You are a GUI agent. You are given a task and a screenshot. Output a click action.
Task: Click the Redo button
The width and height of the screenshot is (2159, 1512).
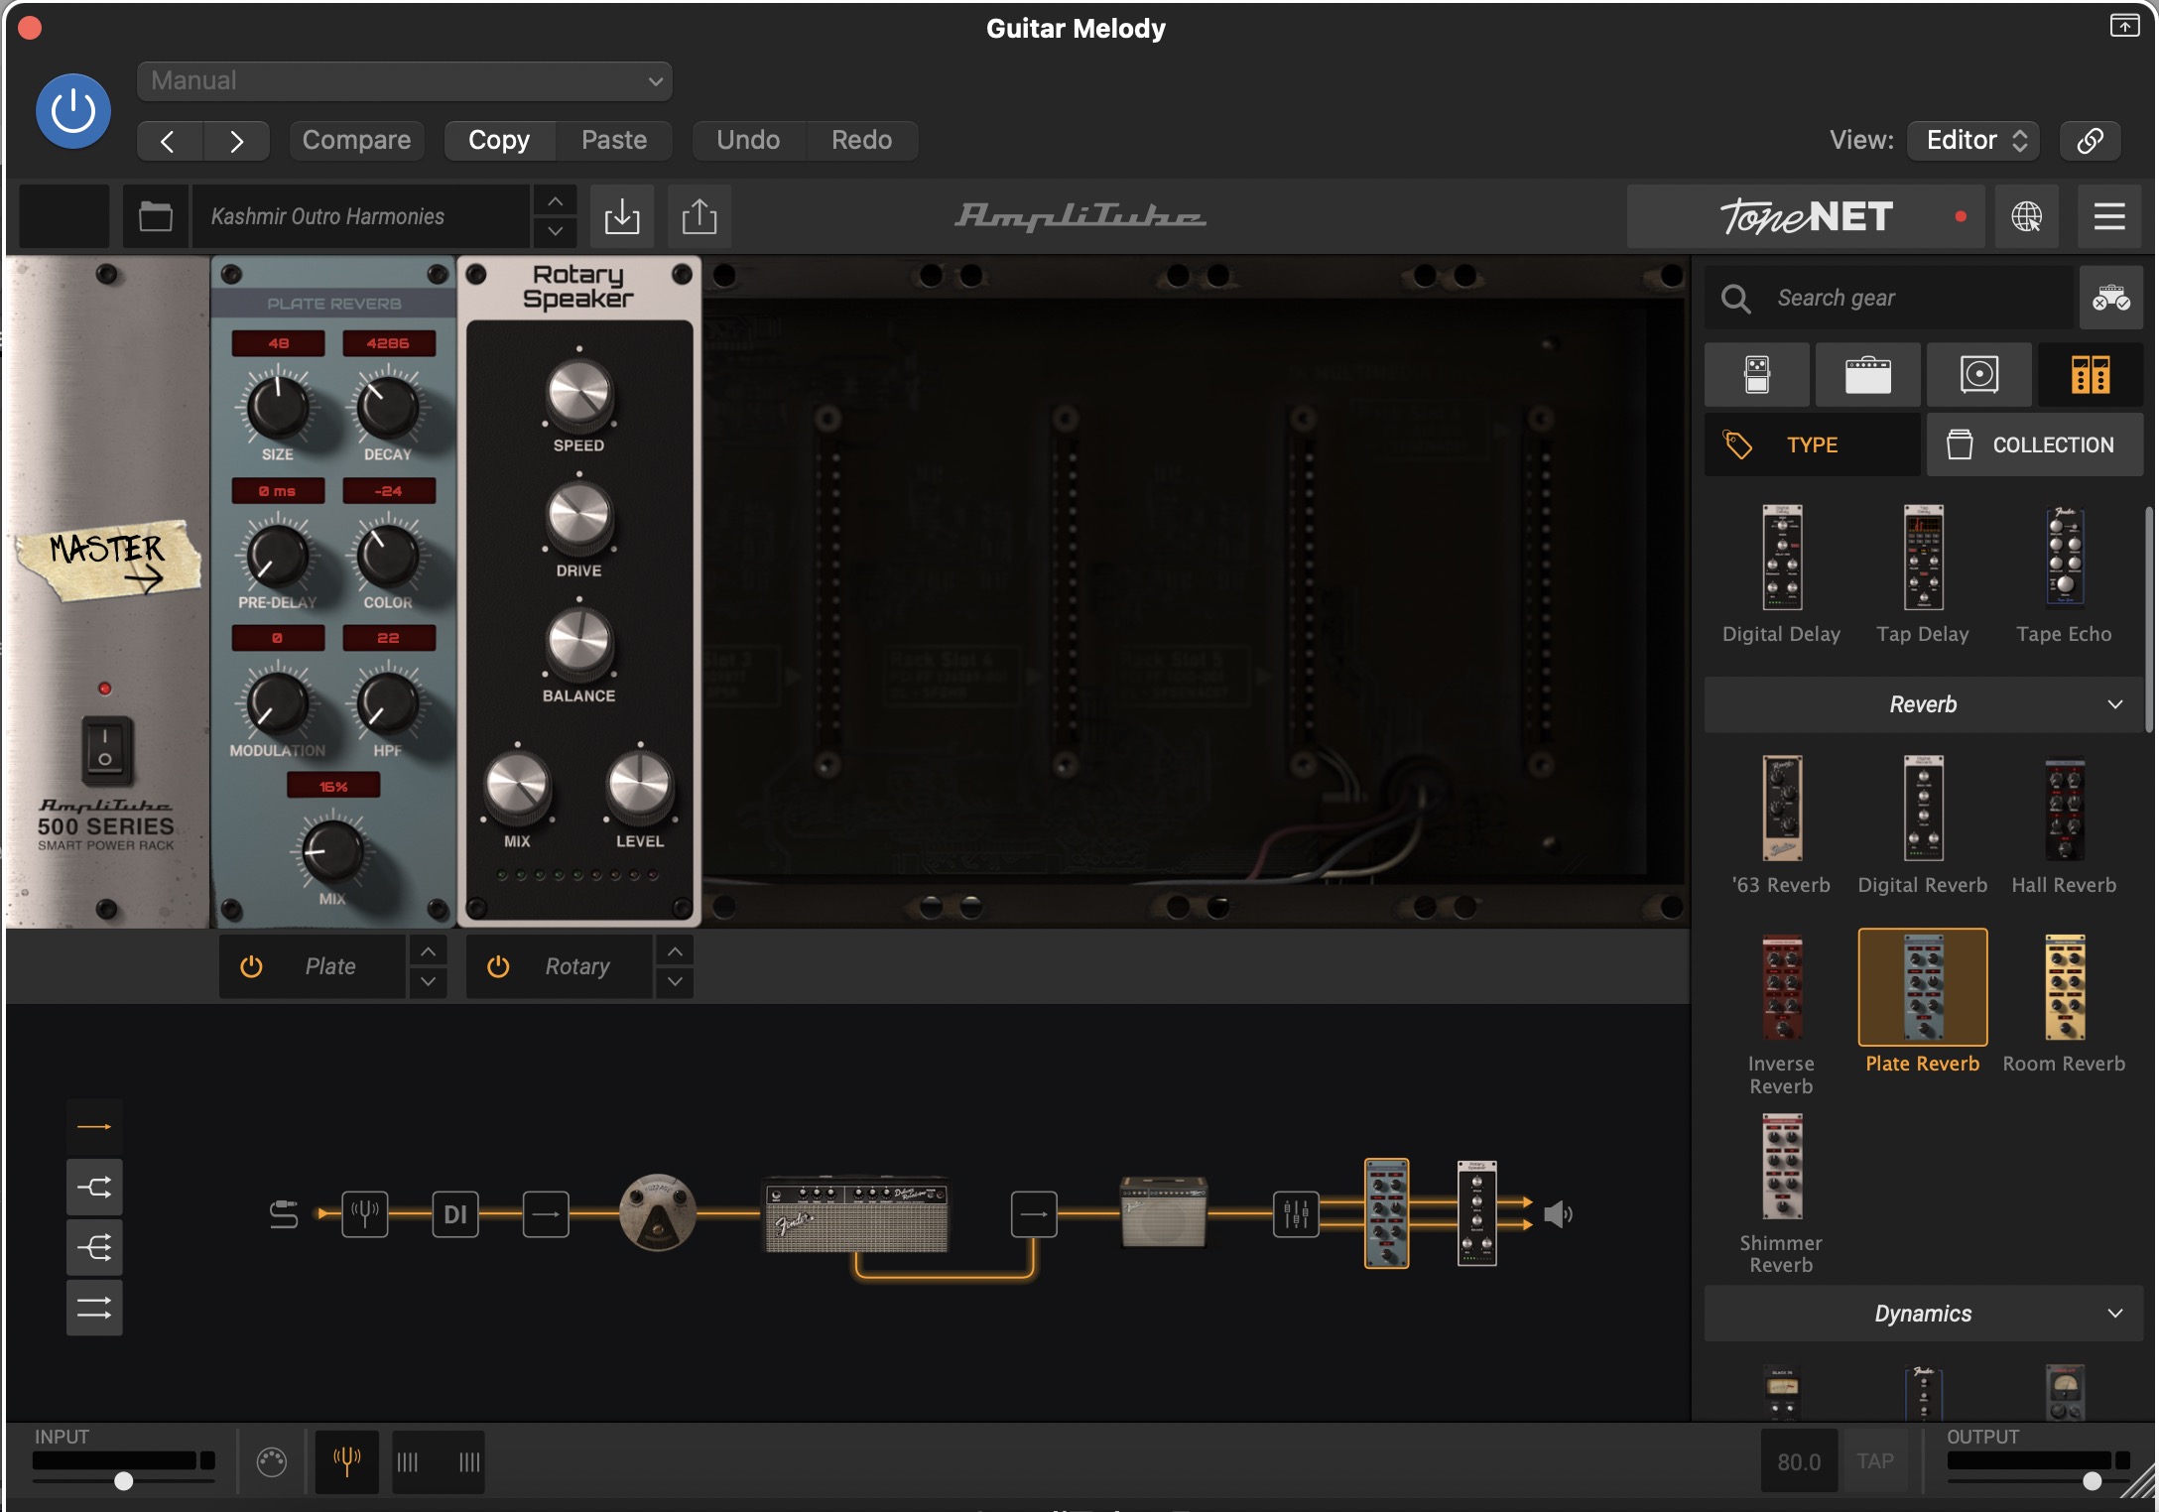pyautogui.click(x=861, y=140)
